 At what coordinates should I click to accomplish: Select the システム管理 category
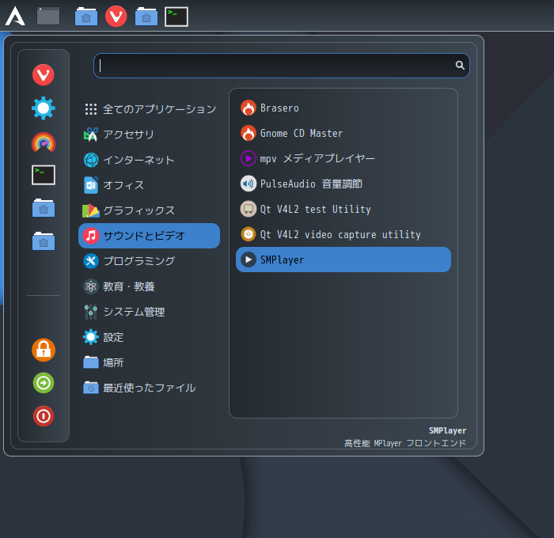point(149,312)
